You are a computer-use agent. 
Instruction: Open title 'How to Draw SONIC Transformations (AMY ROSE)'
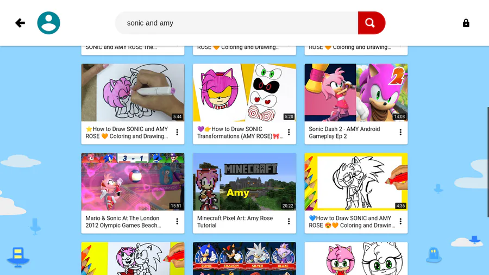click(x=240, y=133)
